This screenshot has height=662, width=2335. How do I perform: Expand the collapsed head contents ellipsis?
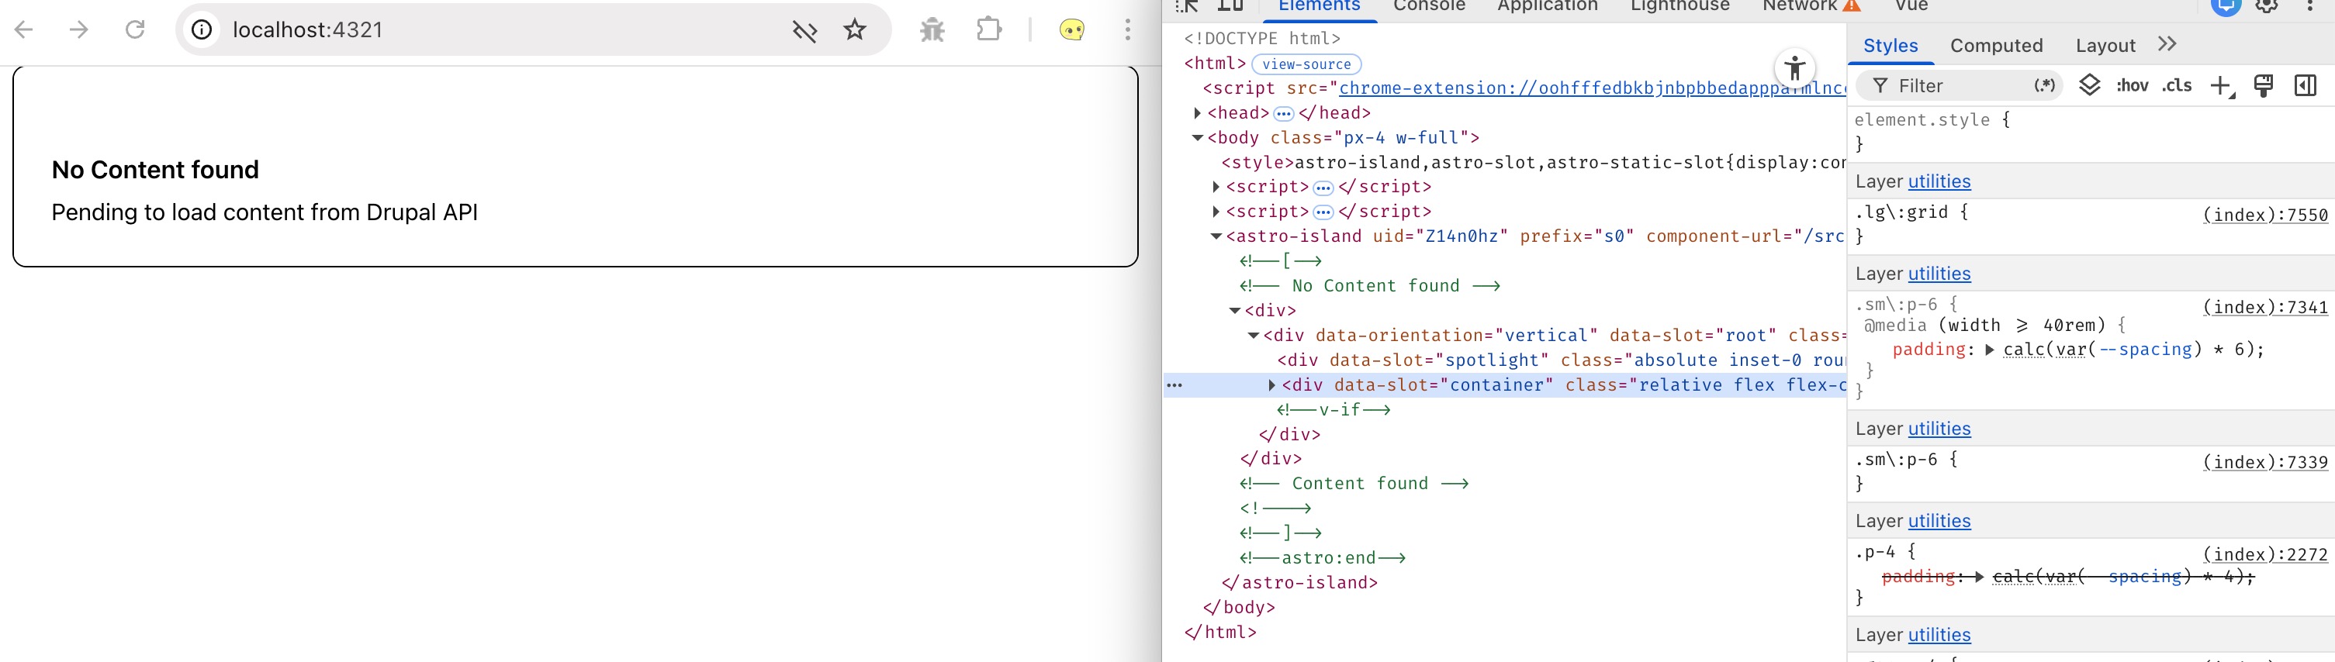1284,114
